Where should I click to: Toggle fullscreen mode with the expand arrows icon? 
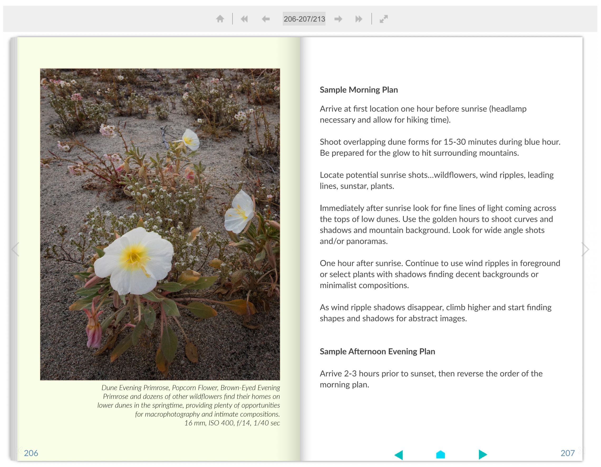384,19
